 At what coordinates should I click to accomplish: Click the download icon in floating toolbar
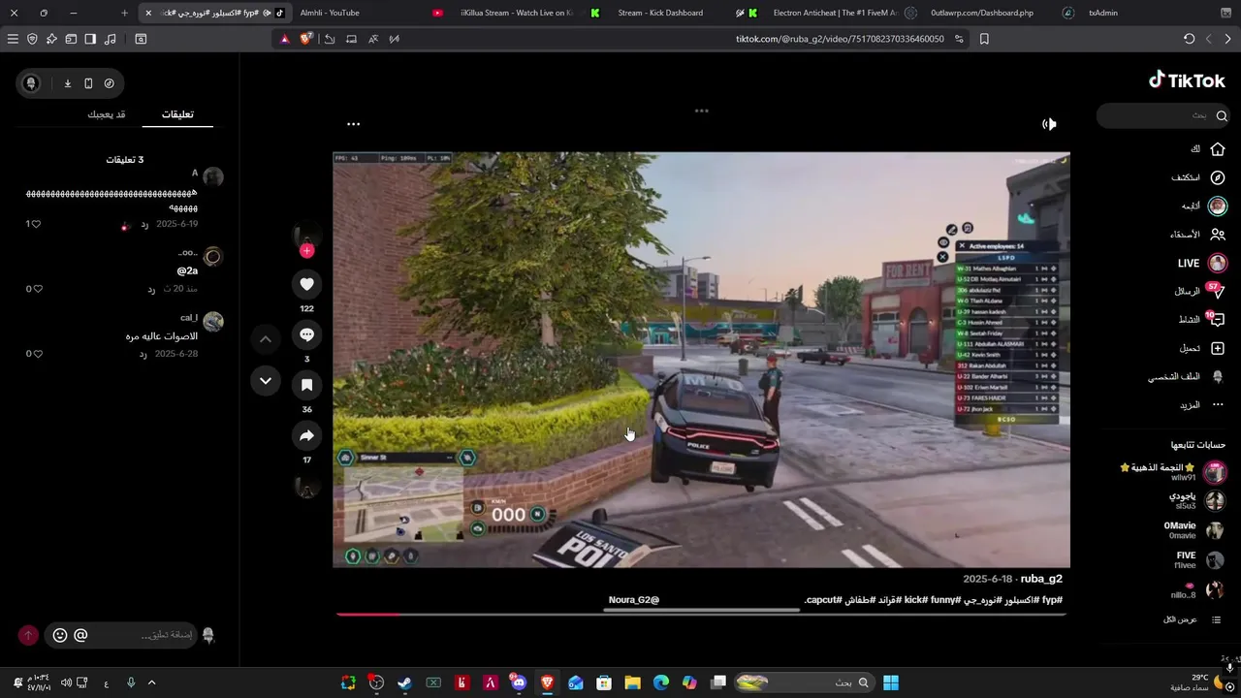68,83
